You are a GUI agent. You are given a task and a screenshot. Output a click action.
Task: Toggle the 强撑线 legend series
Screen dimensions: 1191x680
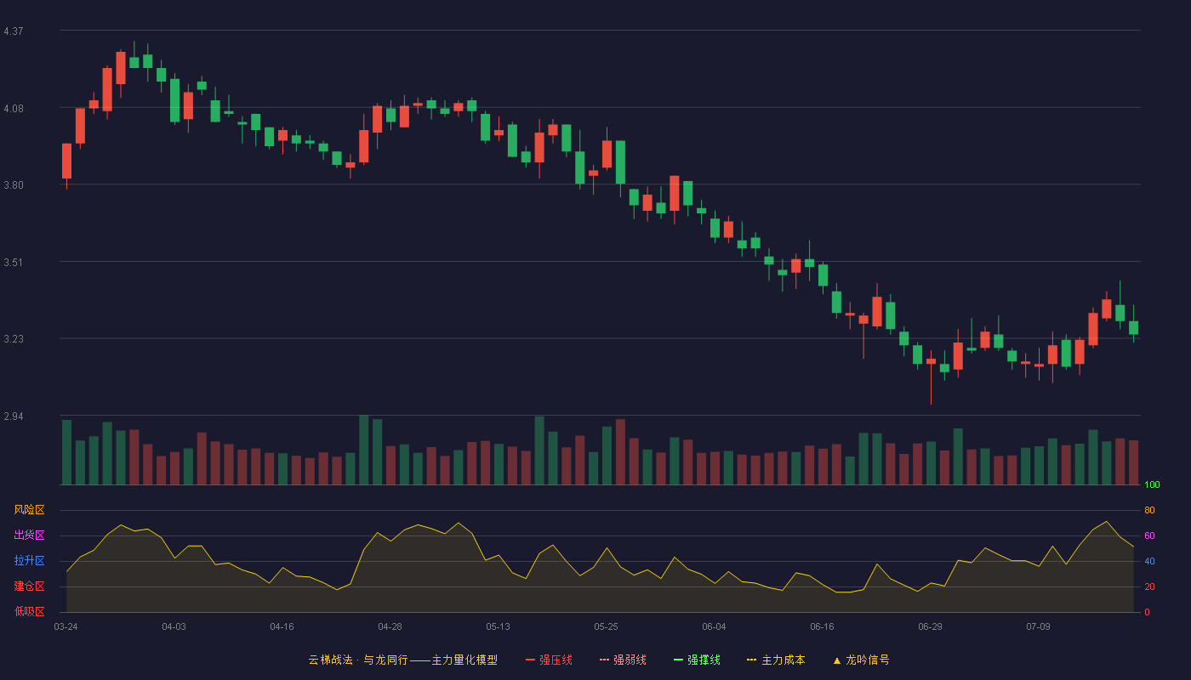coord(697,660)
